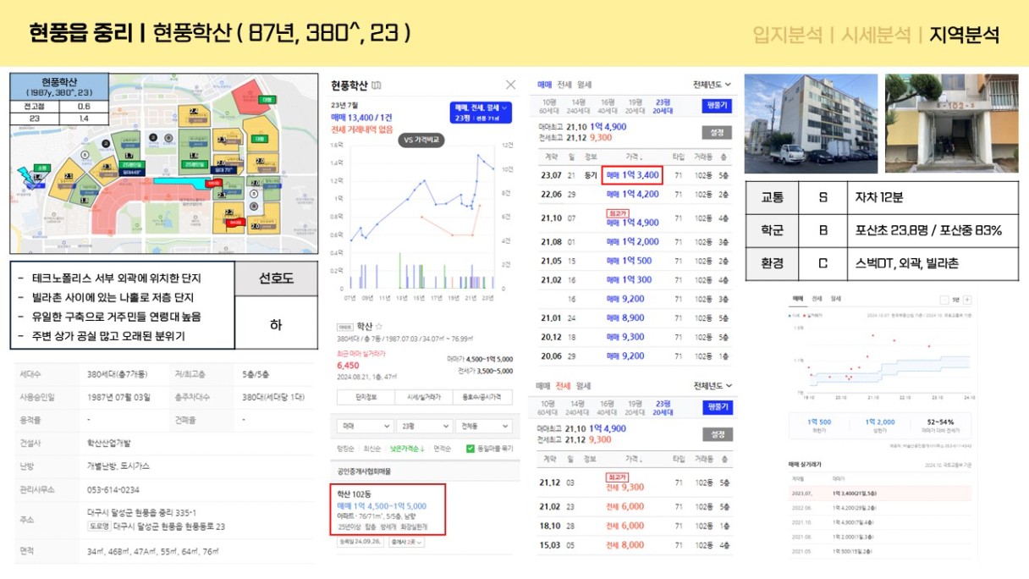Click the 매매 1억 3,400 price in 23.07 row

[632, 175]
